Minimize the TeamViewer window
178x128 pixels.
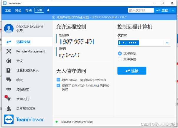pos(154,3)
